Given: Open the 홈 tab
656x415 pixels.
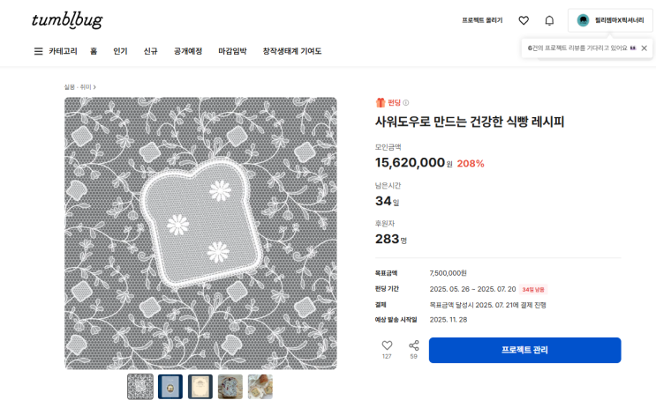Looking at the screenshot, I should (94, 51).
